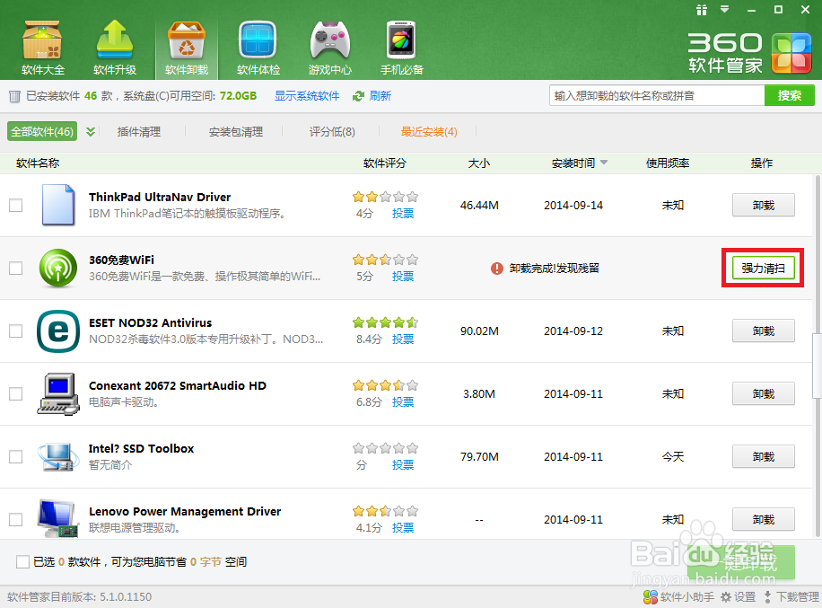Screen dimensions: 822x608
Task: Check the ESET NOD32 Antivirus checkbox
Action: 16,331
